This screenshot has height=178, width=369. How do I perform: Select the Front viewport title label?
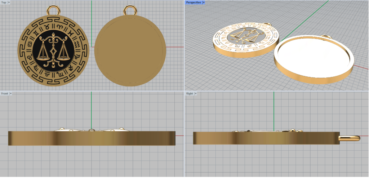coord(5,94)
